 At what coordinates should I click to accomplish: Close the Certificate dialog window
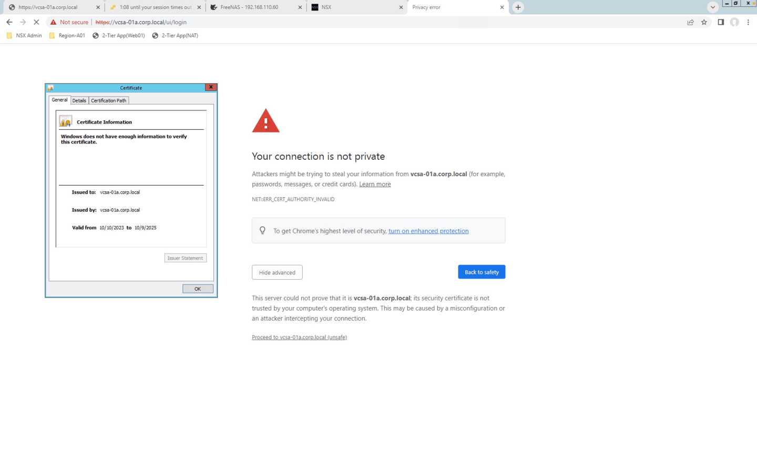click(x=211, y=87)
